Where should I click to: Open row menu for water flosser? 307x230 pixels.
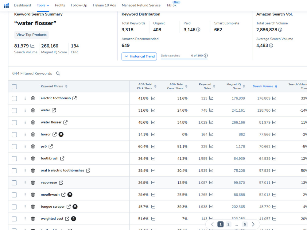pyautogui.click(x=25, y=122)
